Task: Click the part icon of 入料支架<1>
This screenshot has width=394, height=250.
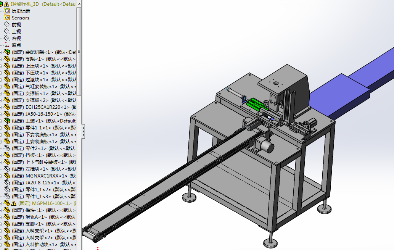Action: (7, 231)
